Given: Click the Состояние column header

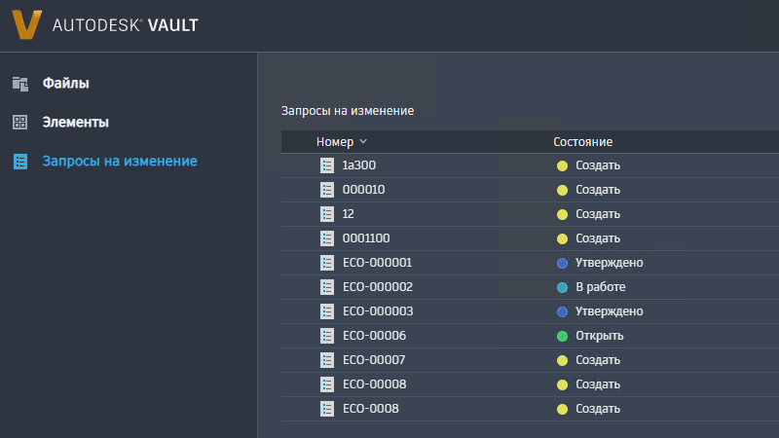Looking at the screenshot, I should click(x=582, y=142).
